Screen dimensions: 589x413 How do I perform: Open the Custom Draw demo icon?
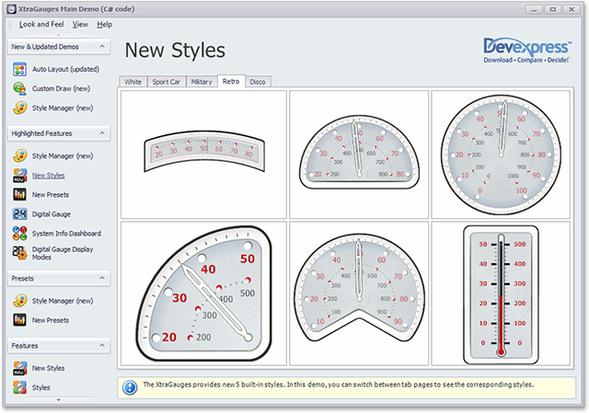point(19,88)
